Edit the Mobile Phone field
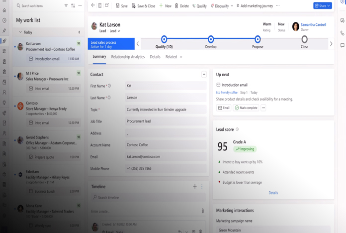This screenshot has width=346, height=233. tap(166, 168)
